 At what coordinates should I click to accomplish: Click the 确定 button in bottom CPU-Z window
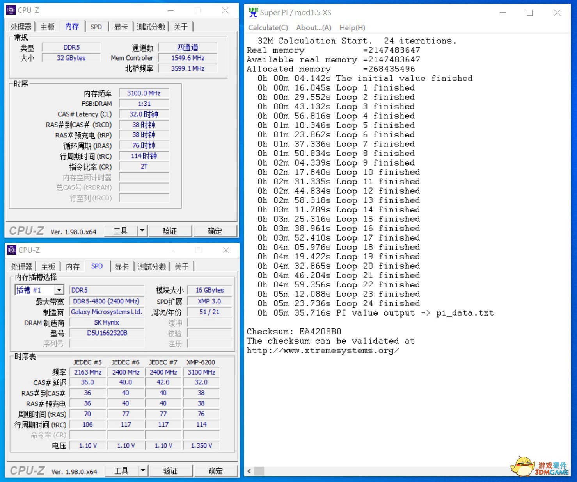tap(216, 470)
